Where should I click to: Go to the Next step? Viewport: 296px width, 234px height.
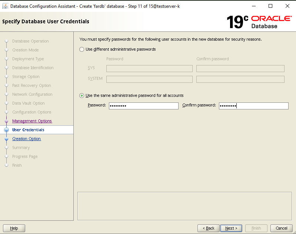click(231, 228)
